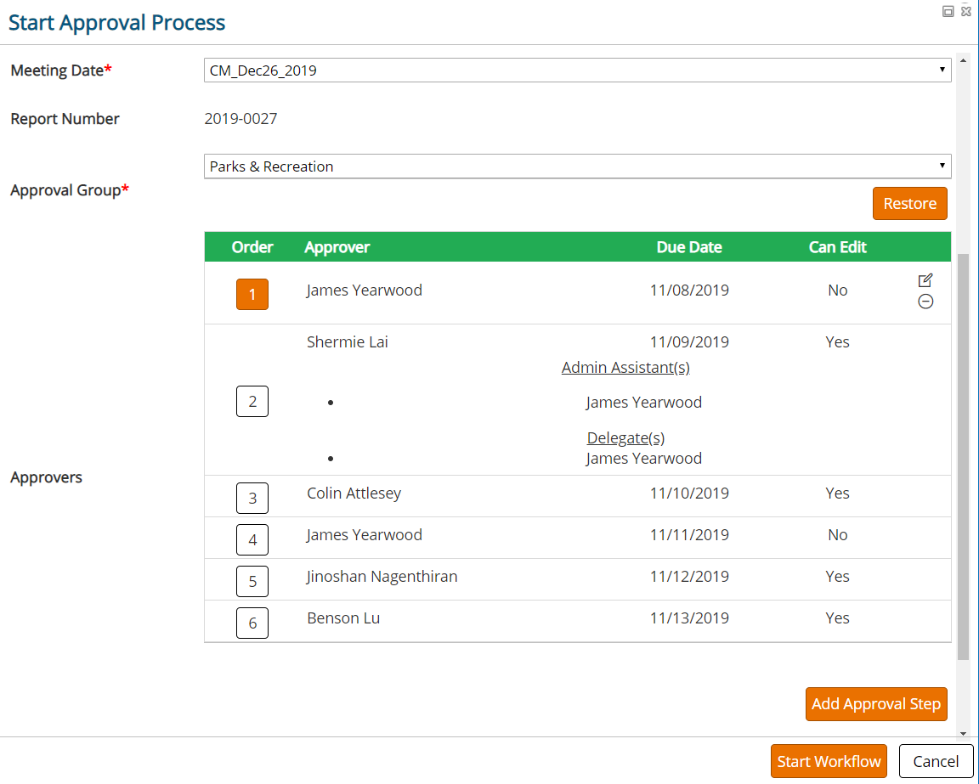Viewport: 979px width, 784px height.
Task: Select order box 1
Action: [x=252, y=294]
